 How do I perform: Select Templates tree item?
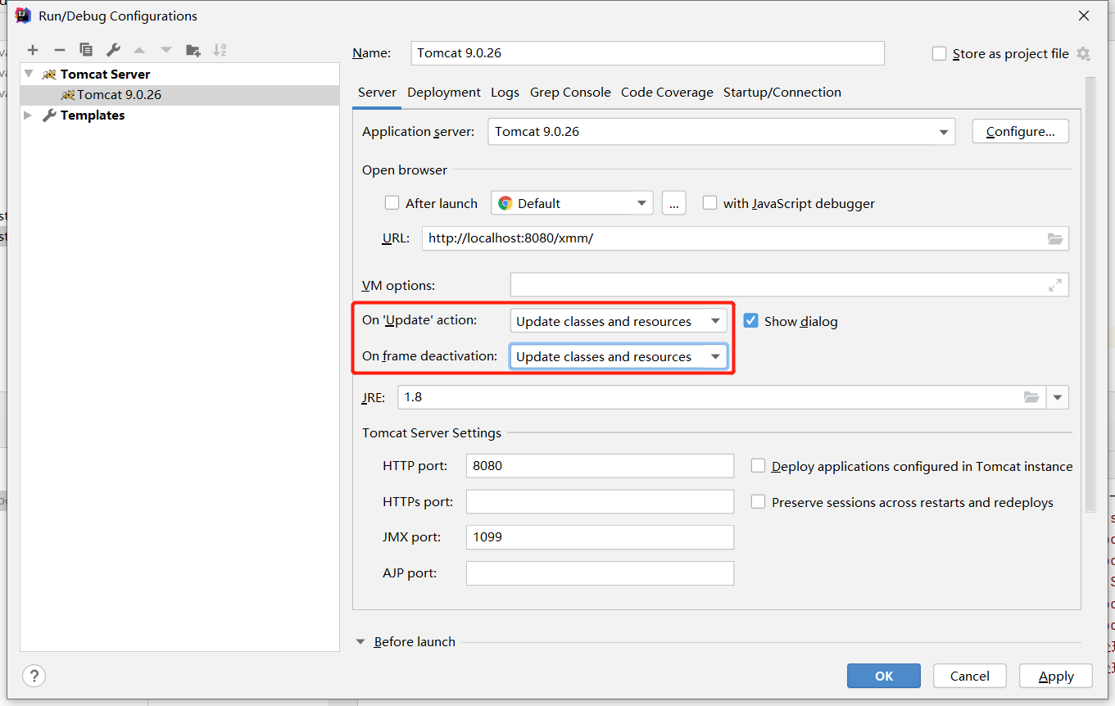(x=180, y=115)
